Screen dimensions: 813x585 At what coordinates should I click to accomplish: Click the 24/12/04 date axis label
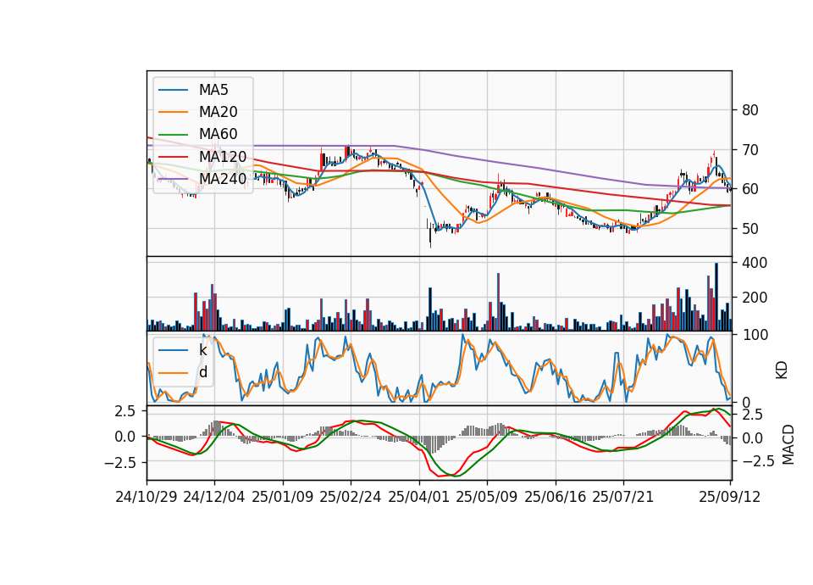coord(214,497)
